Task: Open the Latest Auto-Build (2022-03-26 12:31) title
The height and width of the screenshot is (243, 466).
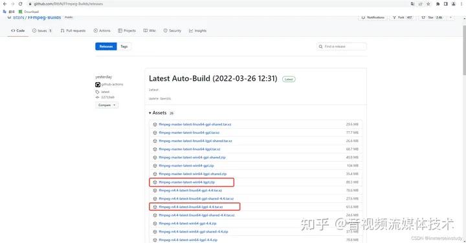Action: pos(213,78)
